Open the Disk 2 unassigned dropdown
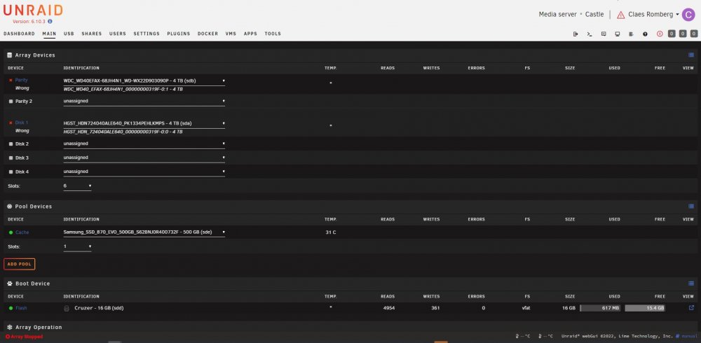This screenshot has height=343, width=701. [x=144, y=143]
